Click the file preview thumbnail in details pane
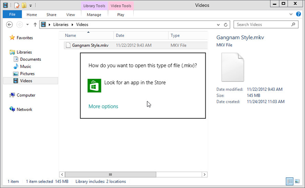 233,67
